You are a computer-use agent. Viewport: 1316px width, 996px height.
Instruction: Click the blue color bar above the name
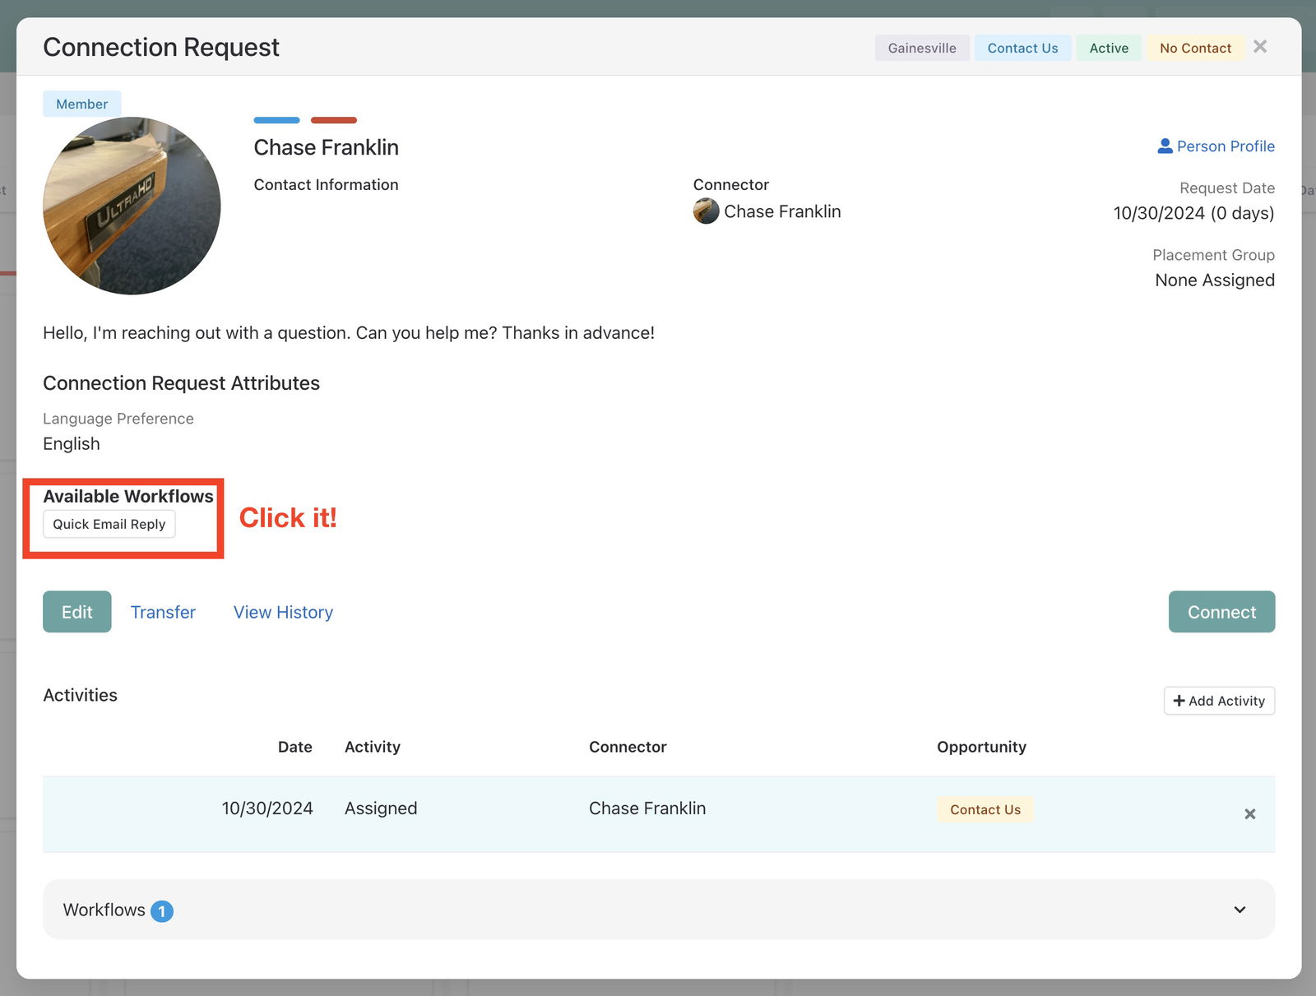coord(276,120)
